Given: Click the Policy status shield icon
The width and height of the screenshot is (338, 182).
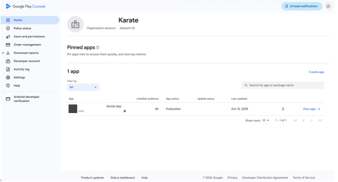Looking at the screenshot, I should coord(8,28).
